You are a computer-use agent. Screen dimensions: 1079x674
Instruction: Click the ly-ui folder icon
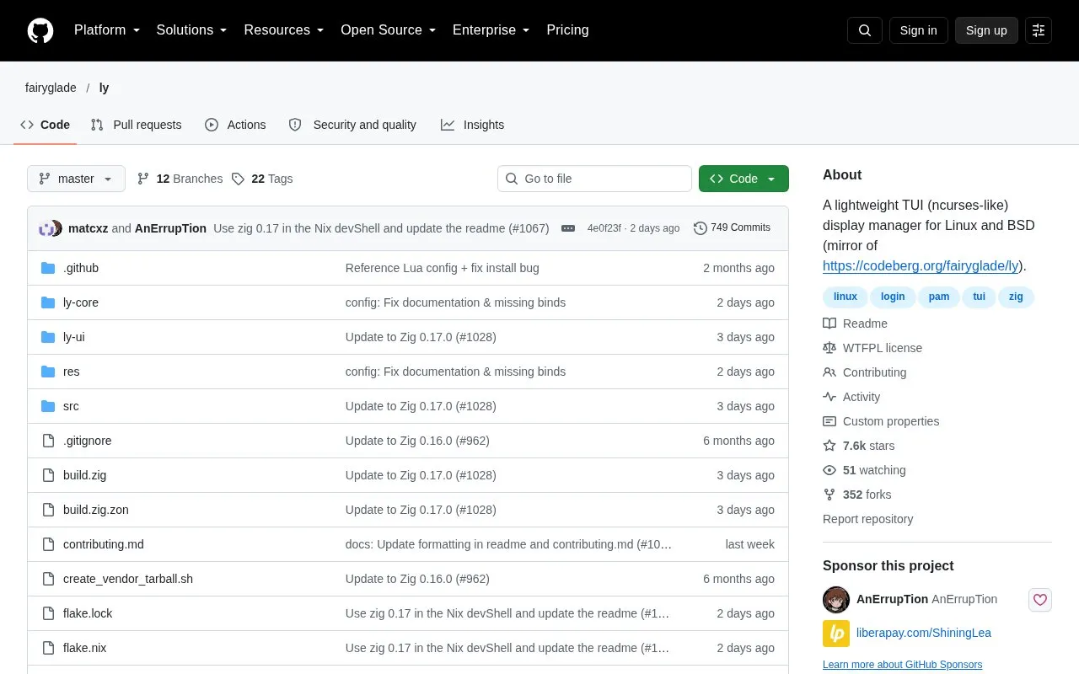point(48,337)
